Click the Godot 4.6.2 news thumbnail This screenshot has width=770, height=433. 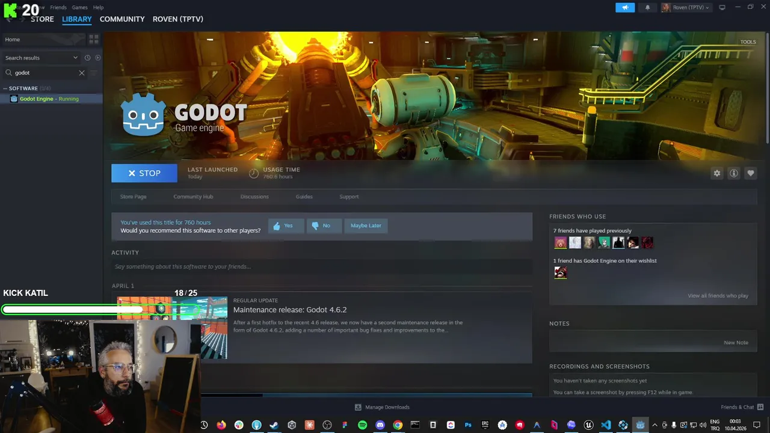pos(172,328)
